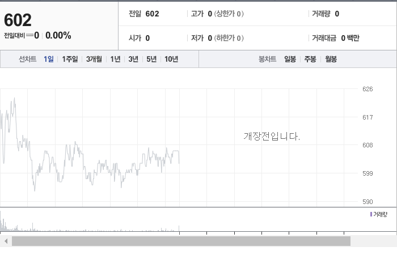
Task: Click the 개장전입니다 message in chart
Action: tap(272, 137)
